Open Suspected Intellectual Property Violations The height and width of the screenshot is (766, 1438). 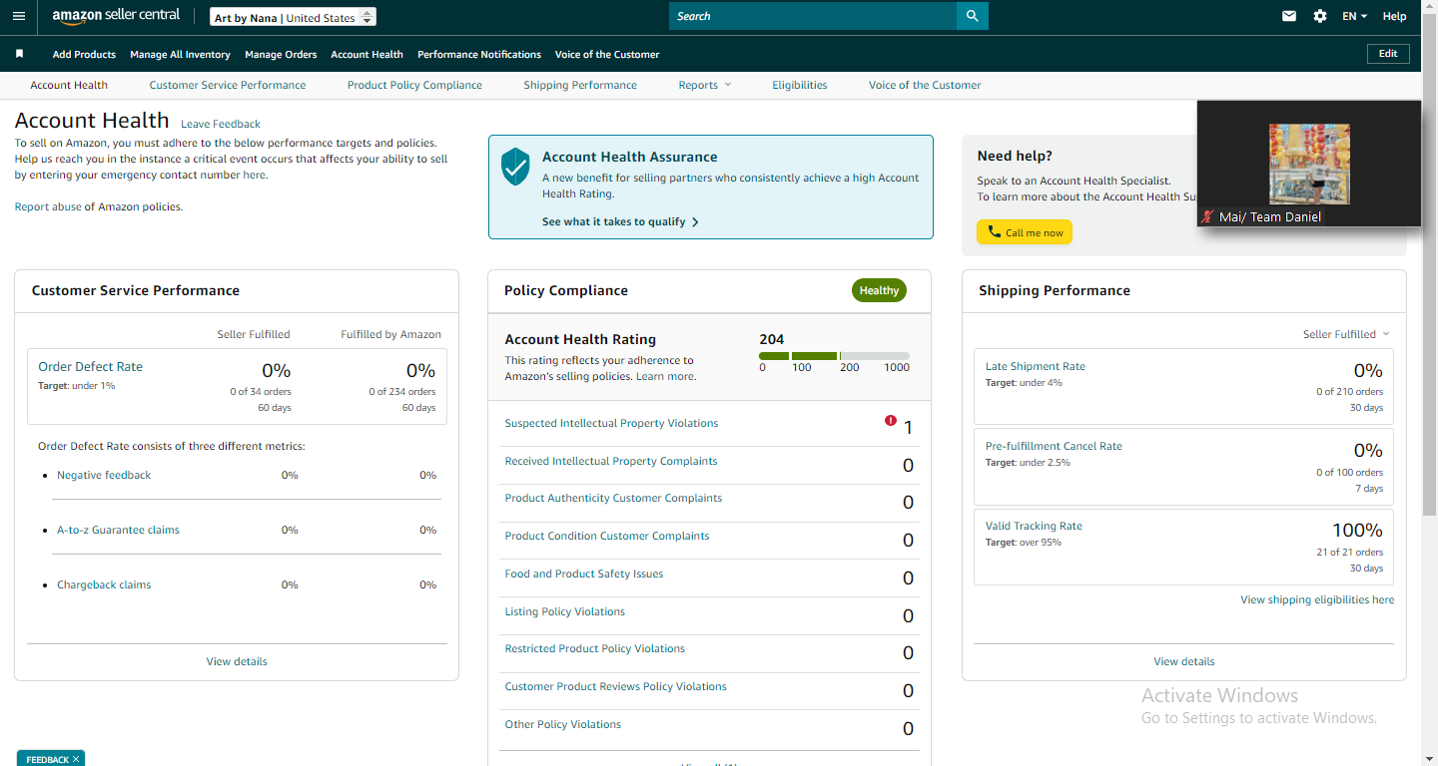611,423
